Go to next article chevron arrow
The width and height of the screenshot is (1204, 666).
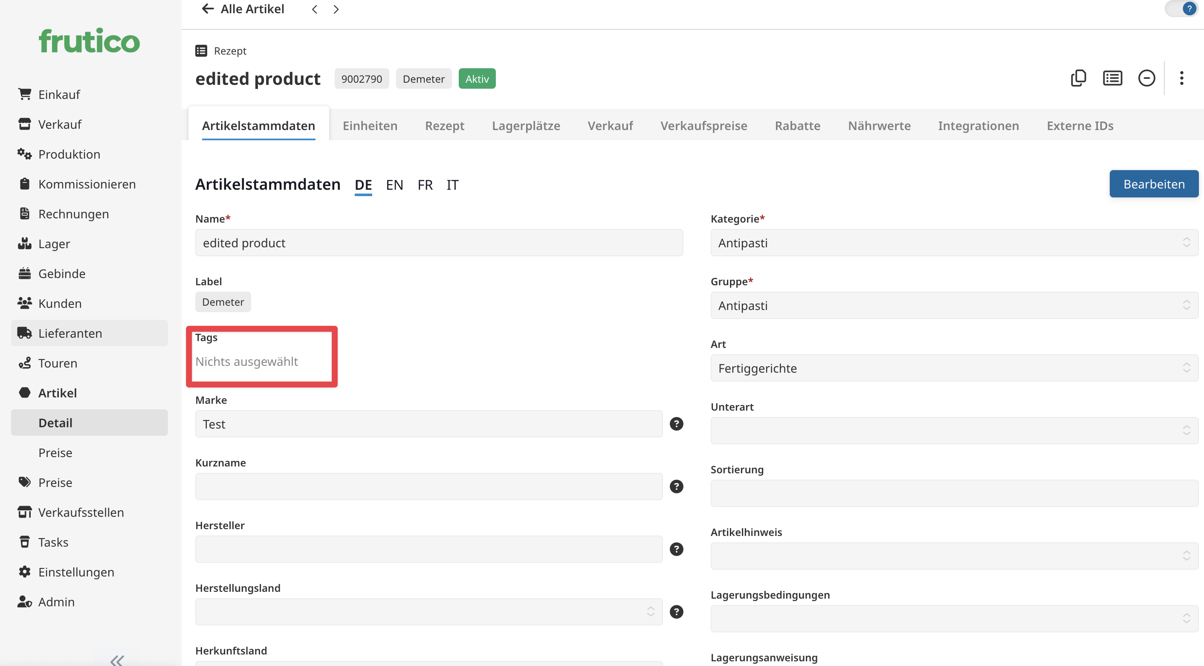tap(336, 9)
